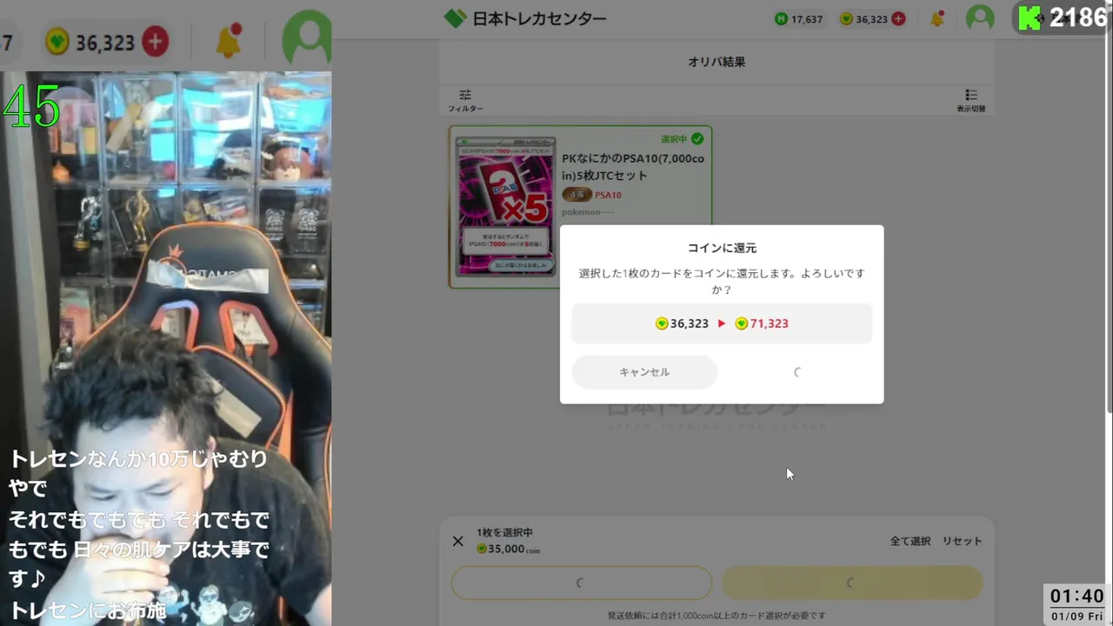
Task: Toggle the green 選択中 checkmark on card
Action: (697, 138)
